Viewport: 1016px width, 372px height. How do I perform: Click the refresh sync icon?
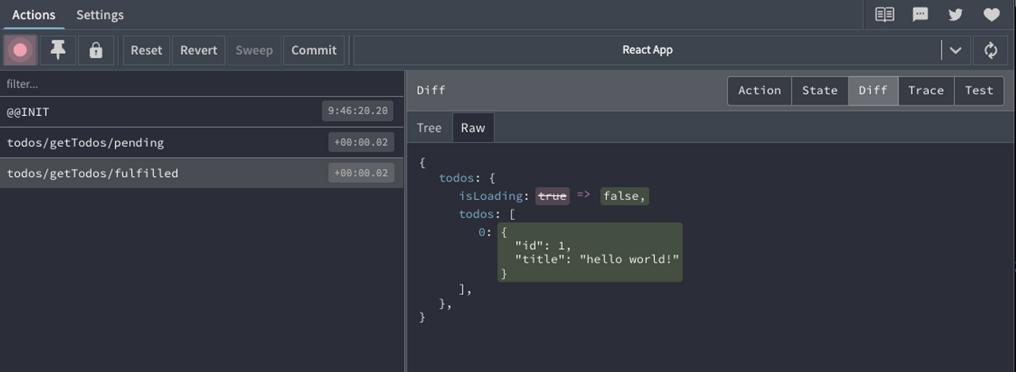991,50
